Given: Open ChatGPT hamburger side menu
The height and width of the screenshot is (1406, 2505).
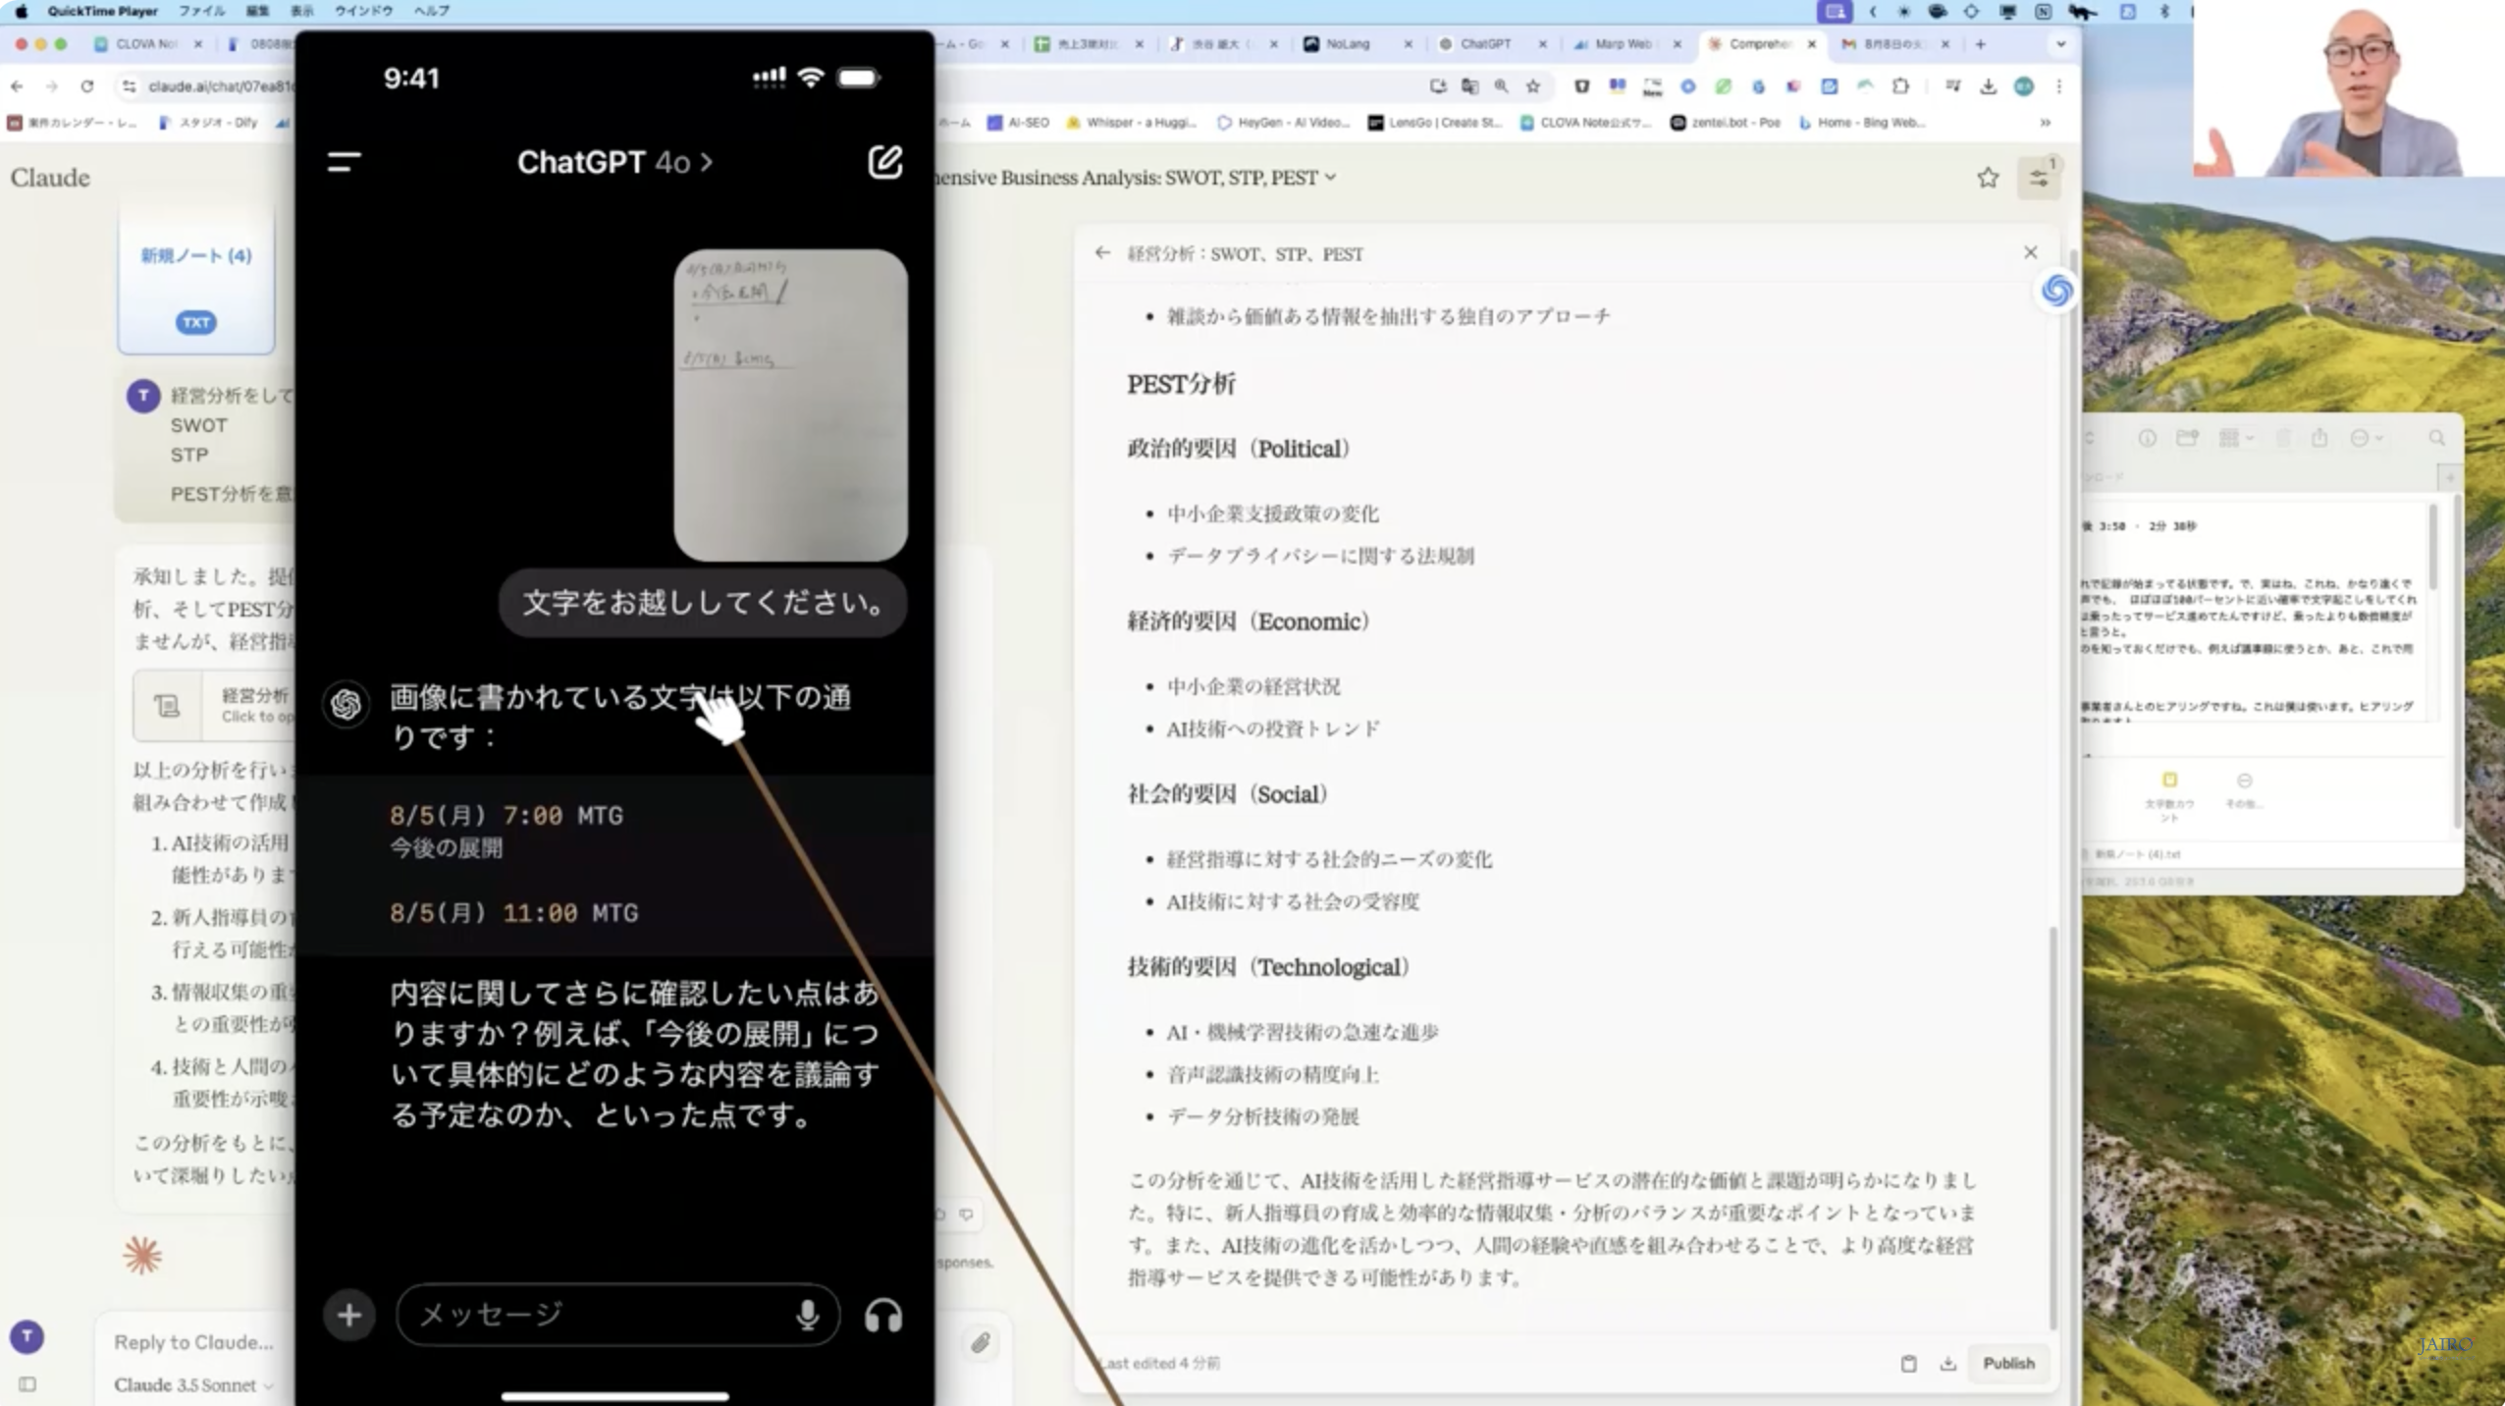Looking at the screenshot, I should pos(344,162).
